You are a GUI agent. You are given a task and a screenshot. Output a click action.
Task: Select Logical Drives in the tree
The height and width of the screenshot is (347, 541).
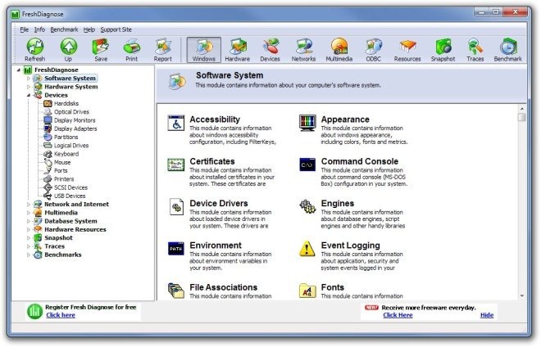coord(71,146)
